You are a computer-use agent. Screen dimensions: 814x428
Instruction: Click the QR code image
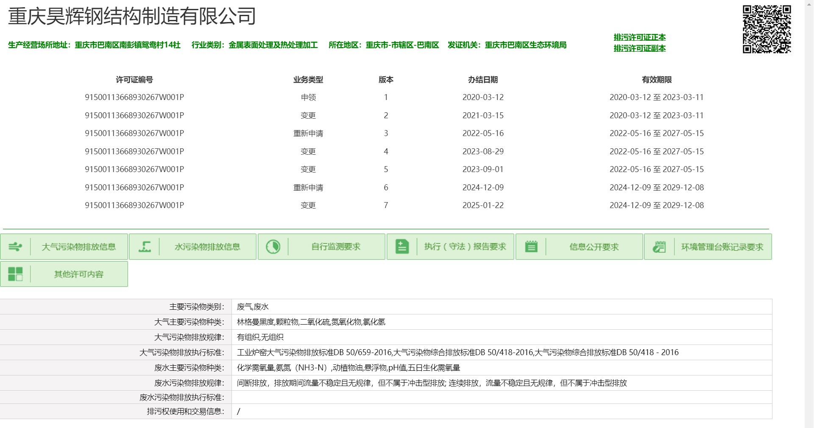click(x=767, y=29)
